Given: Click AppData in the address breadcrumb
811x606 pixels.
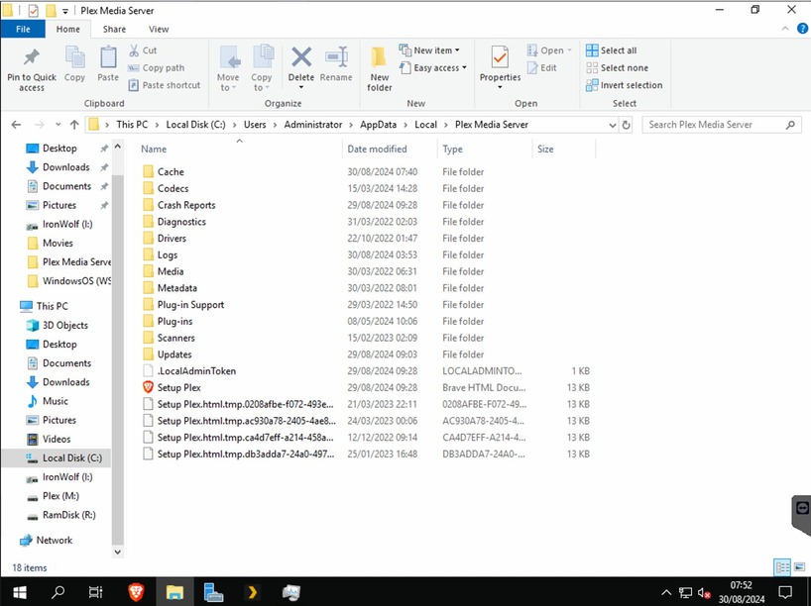Looking at the screenshot, I should (378, 125).
